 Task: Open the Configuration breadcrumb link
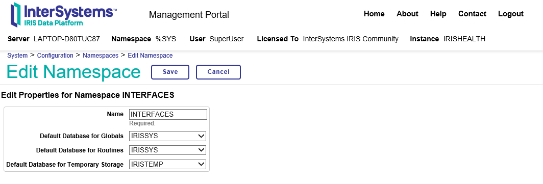tap(55, 56)
